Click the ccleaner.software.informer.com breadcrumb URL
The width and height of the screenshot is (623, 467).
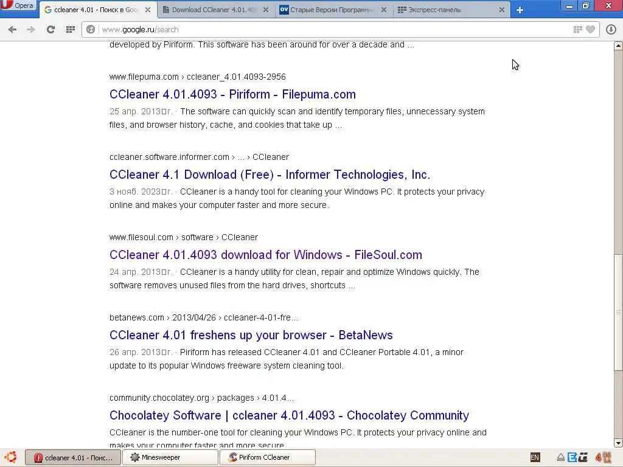(199, 157)
